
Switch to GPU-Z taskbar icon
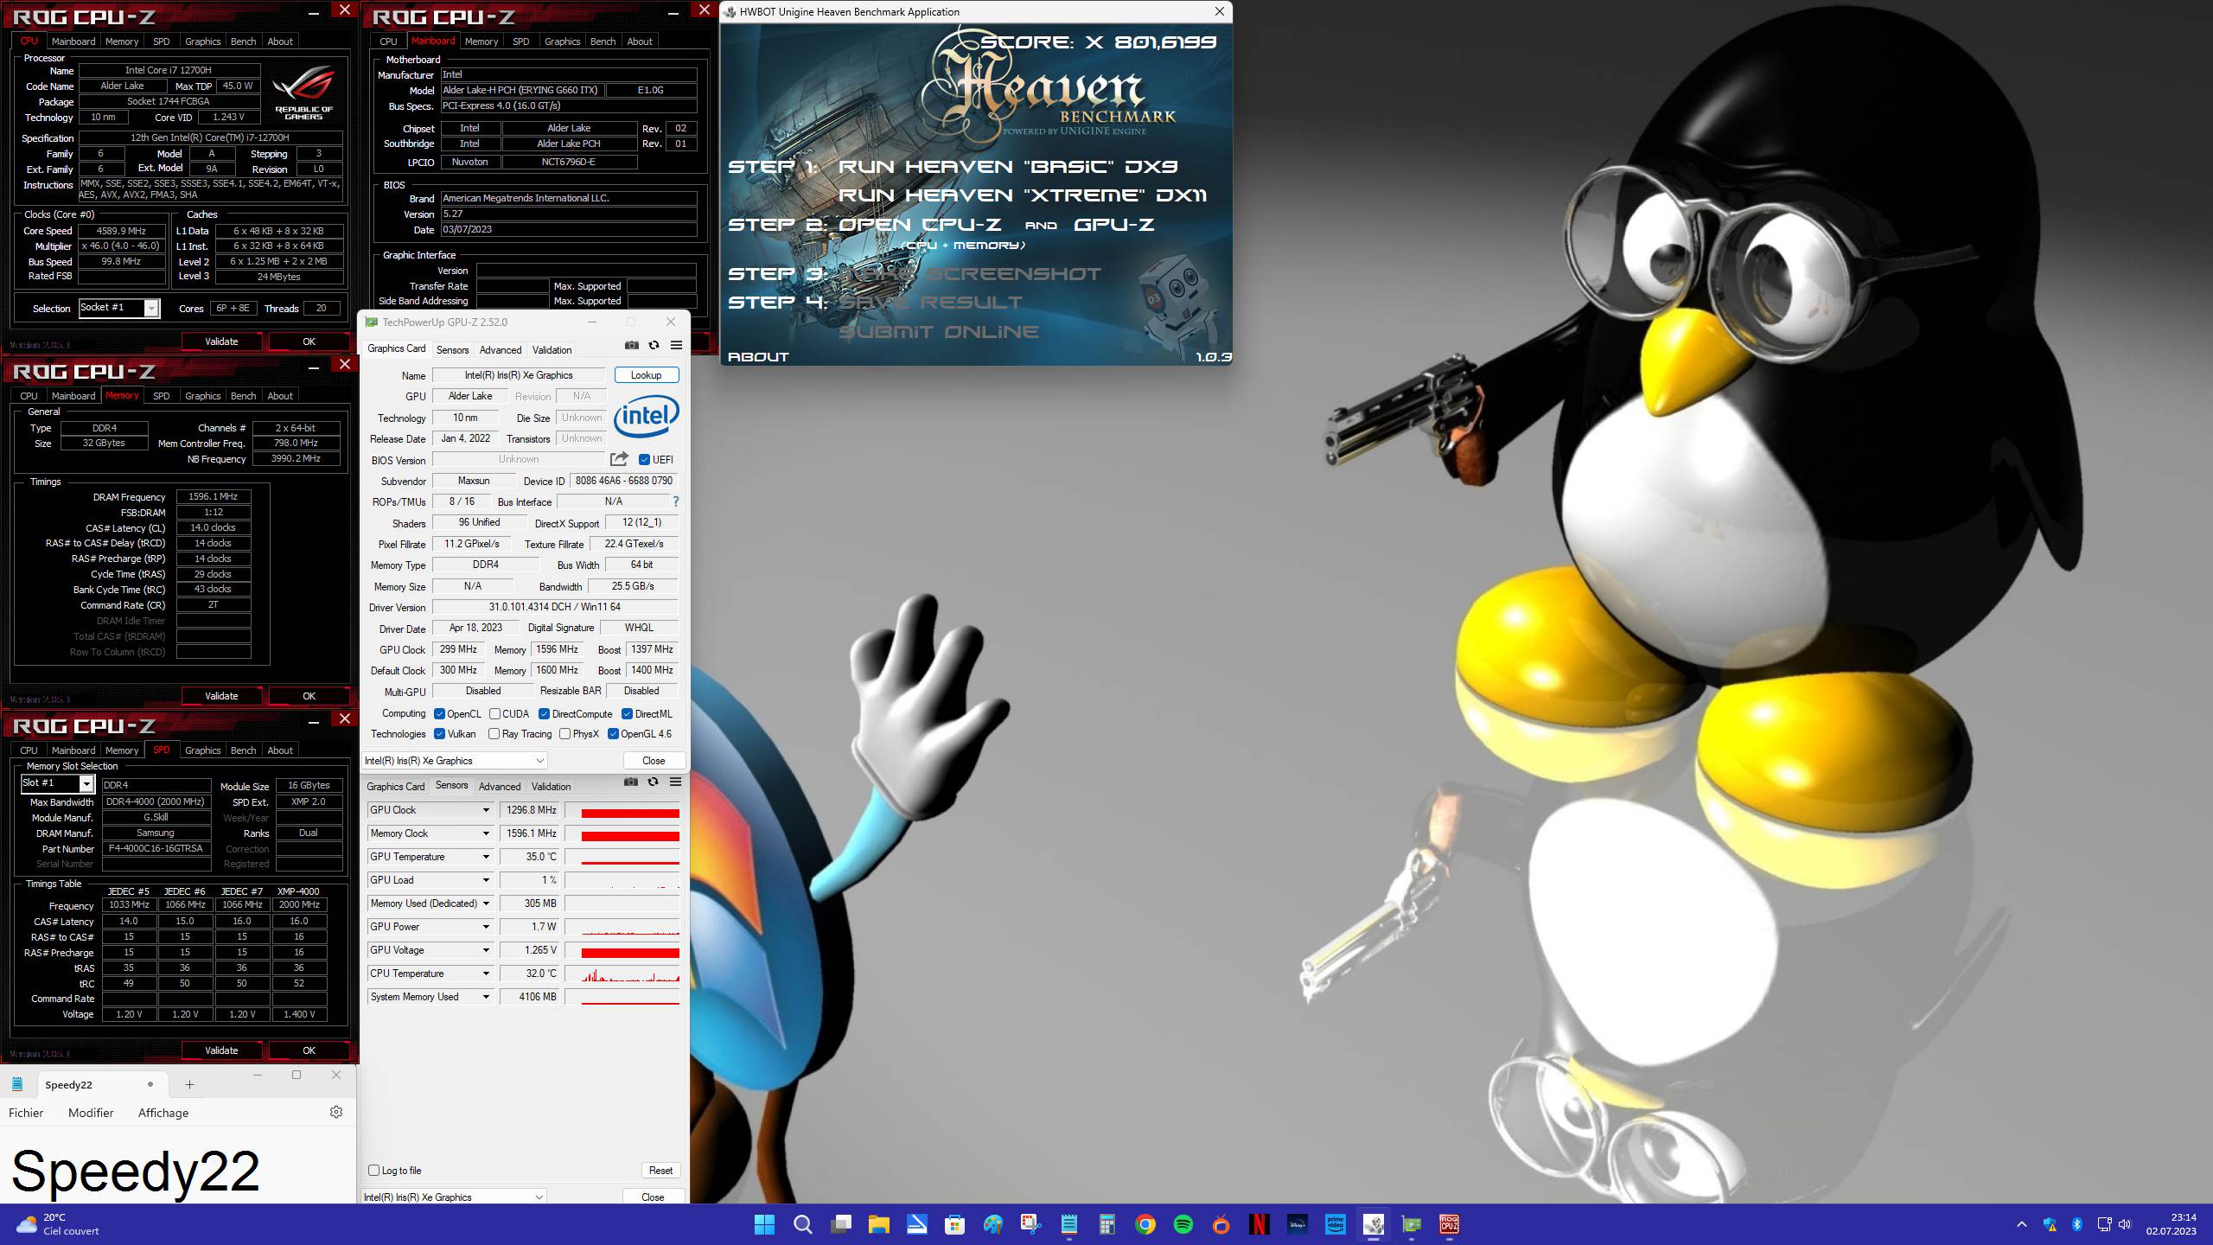point(1411,1224)
